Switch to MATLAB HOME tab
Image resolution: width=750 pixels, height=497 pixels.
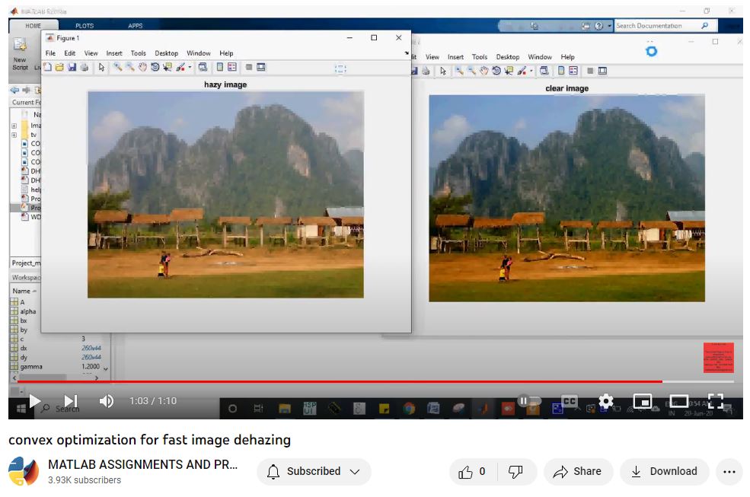[34, 25]
